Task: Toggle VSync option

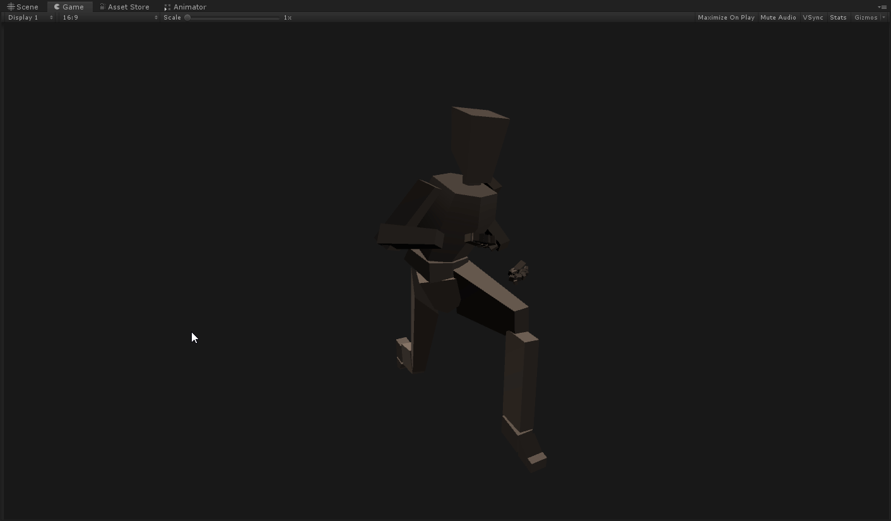Action: (x=813, y=18)
